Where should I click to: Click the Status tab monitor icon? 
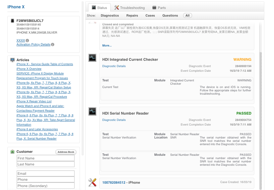pyautogui.click(x=94, y=8)
